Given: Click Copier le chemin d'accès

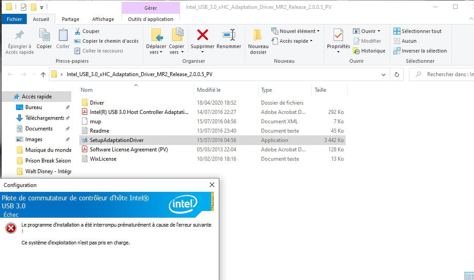Looking at the screenshot, I should pyautogui.click(x=106, y=41).
